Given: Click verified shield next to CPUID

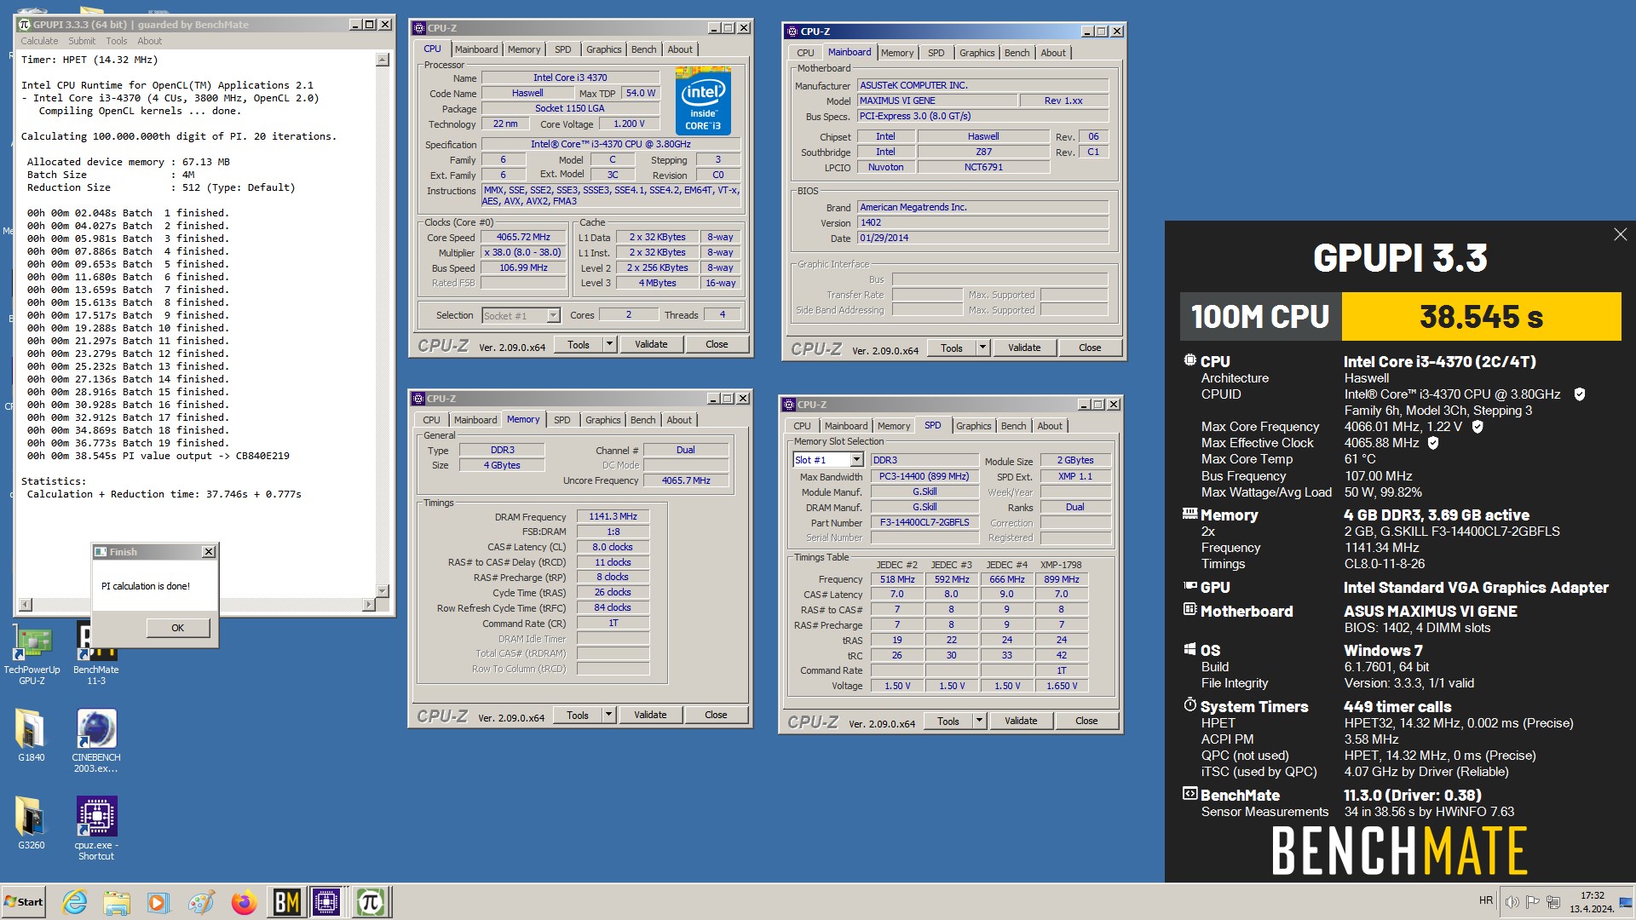Looking at the screenshot, I should tap(1579, 394).
